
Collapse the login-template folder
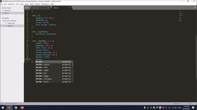tap(2, 21)
